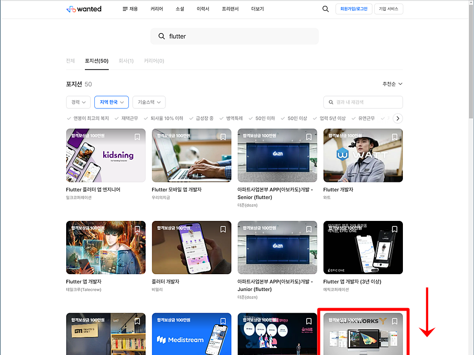Open the 채용 hamburger menu
Viewport: 474px width, 355px height.
click(130, 9)
